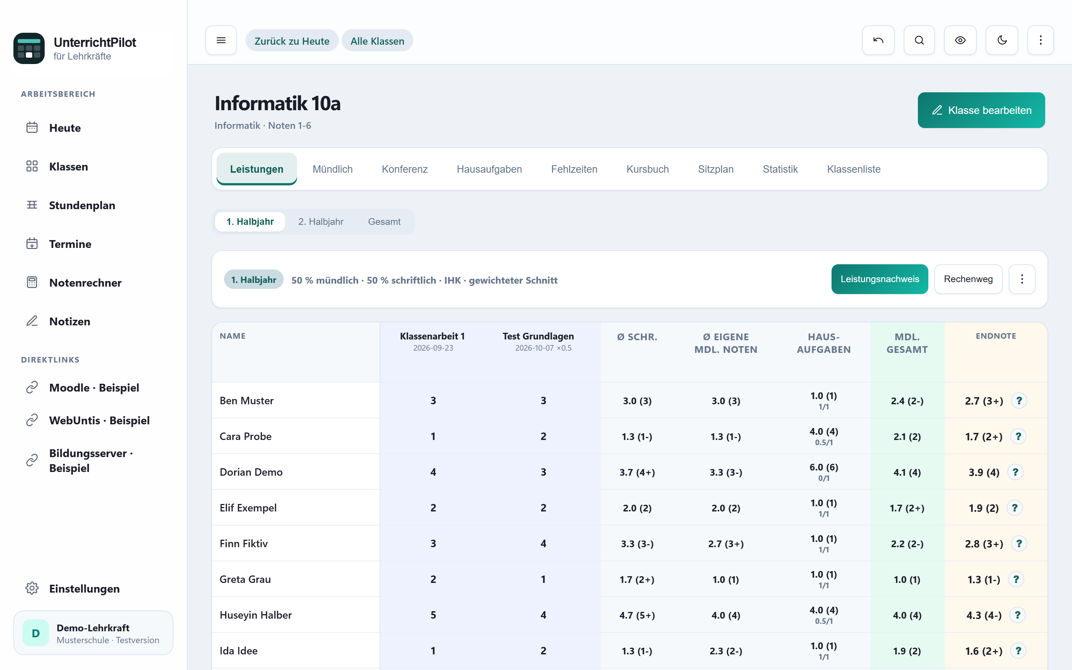This screenshot has width=1072, height=670.
Task: Switch to the Statistik tab
Action: coord(780,169)
